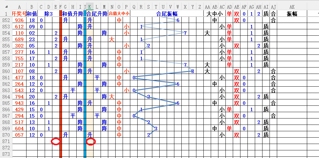Select the cell with number 429
This screenshot has height=158, width=319.
point(19,110)
